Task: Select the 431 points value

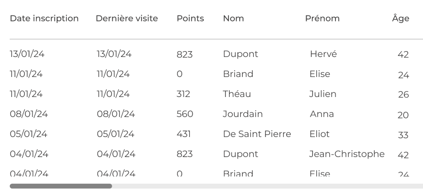Action: [184, 134]
